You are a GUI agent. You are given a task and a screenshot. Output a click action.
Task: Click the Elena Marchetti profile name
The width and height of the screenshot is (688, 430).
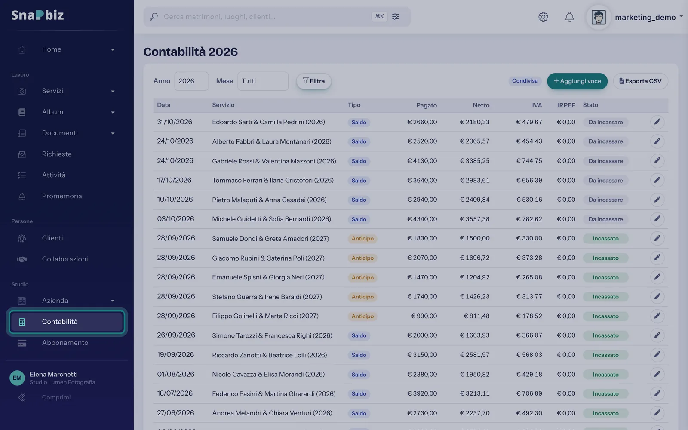(x=53, y=374)
